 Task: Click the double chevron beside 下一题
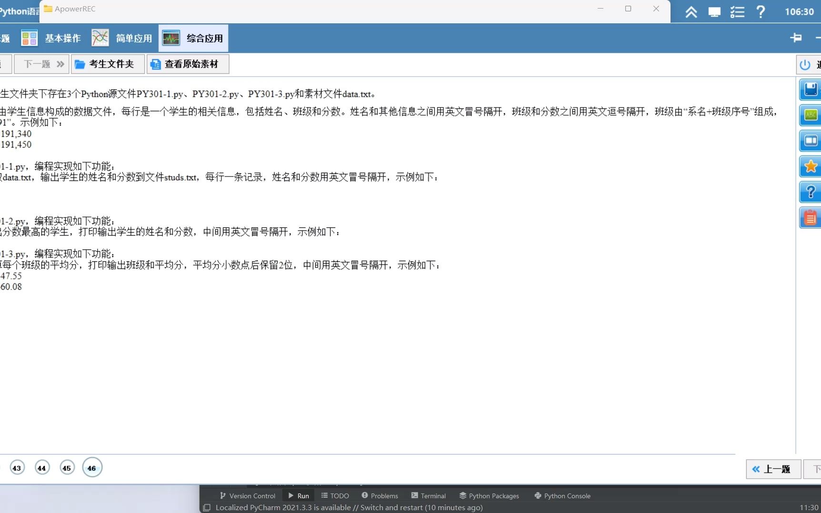pos(60,64)
